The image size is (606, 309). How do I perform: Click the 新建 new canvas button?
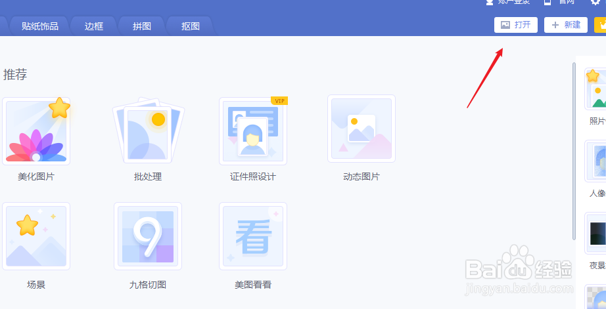[x=566, y=25]
